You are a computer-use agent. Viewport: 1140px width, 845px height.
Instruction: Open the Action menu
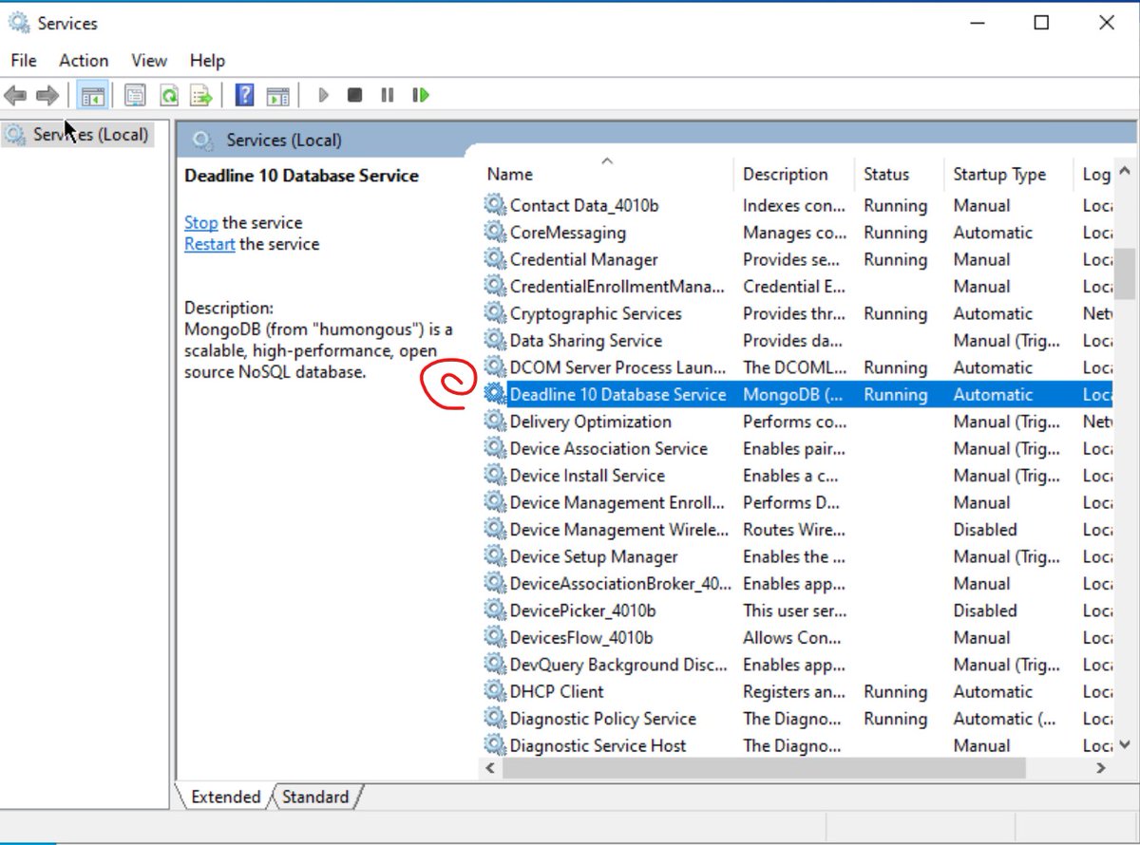pyautogui.click(x=84, y=60)
